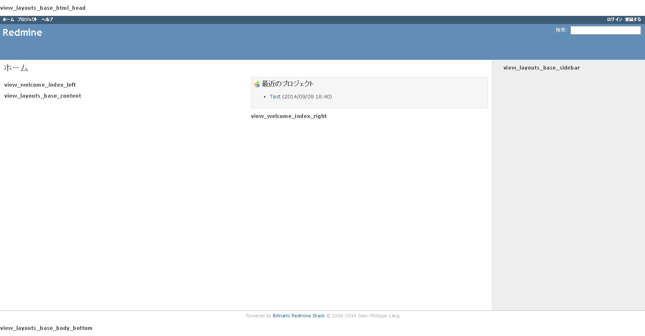Focus the 検索 search input field
This screenshot has height=336, width=645.
point(606,31)
